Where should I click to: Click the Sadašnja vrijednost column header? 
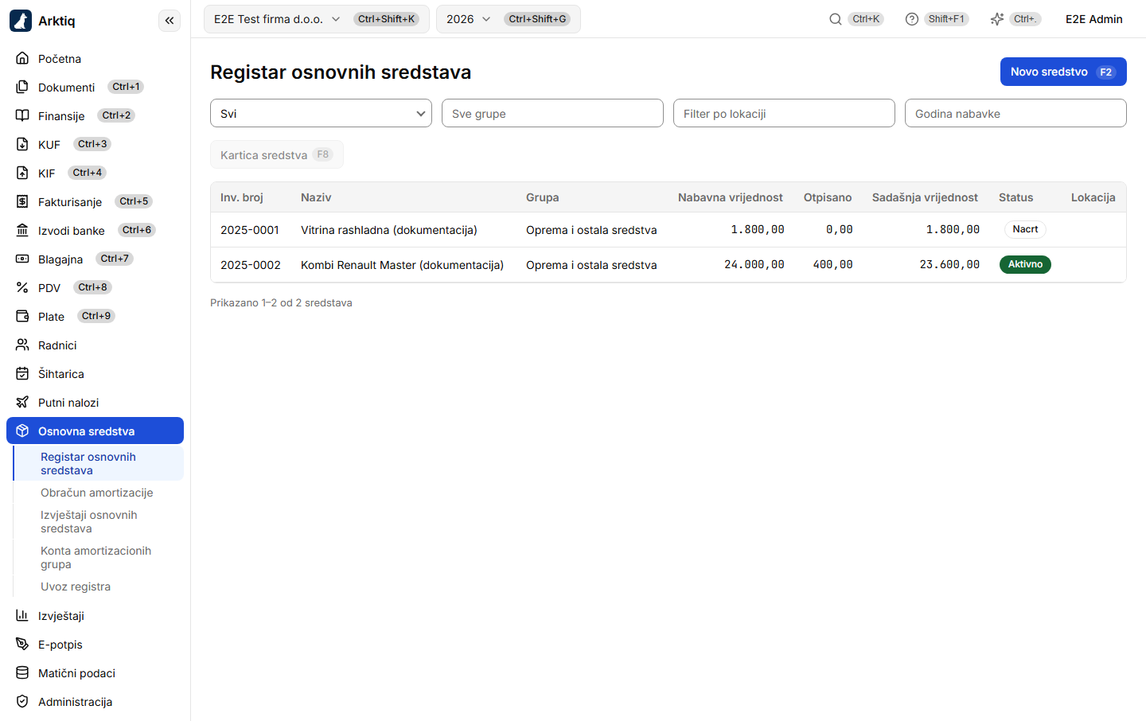click(925, 197)
